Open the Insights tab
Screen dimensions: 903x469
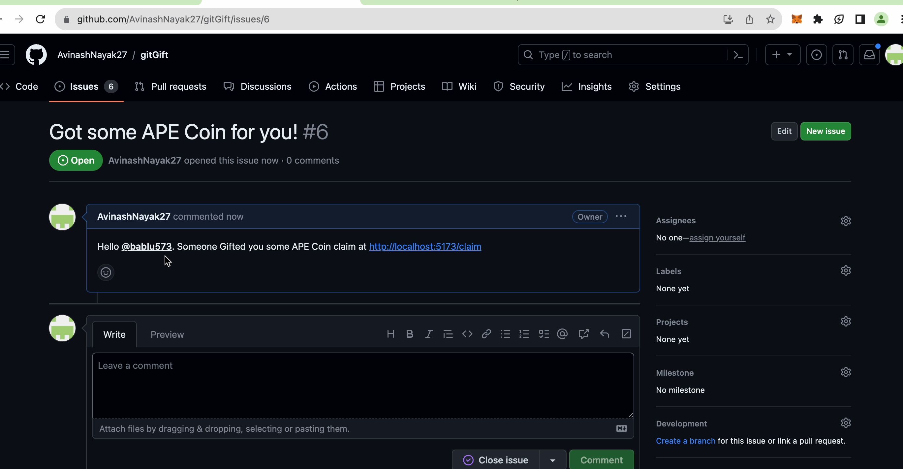(x=587, y=87)
